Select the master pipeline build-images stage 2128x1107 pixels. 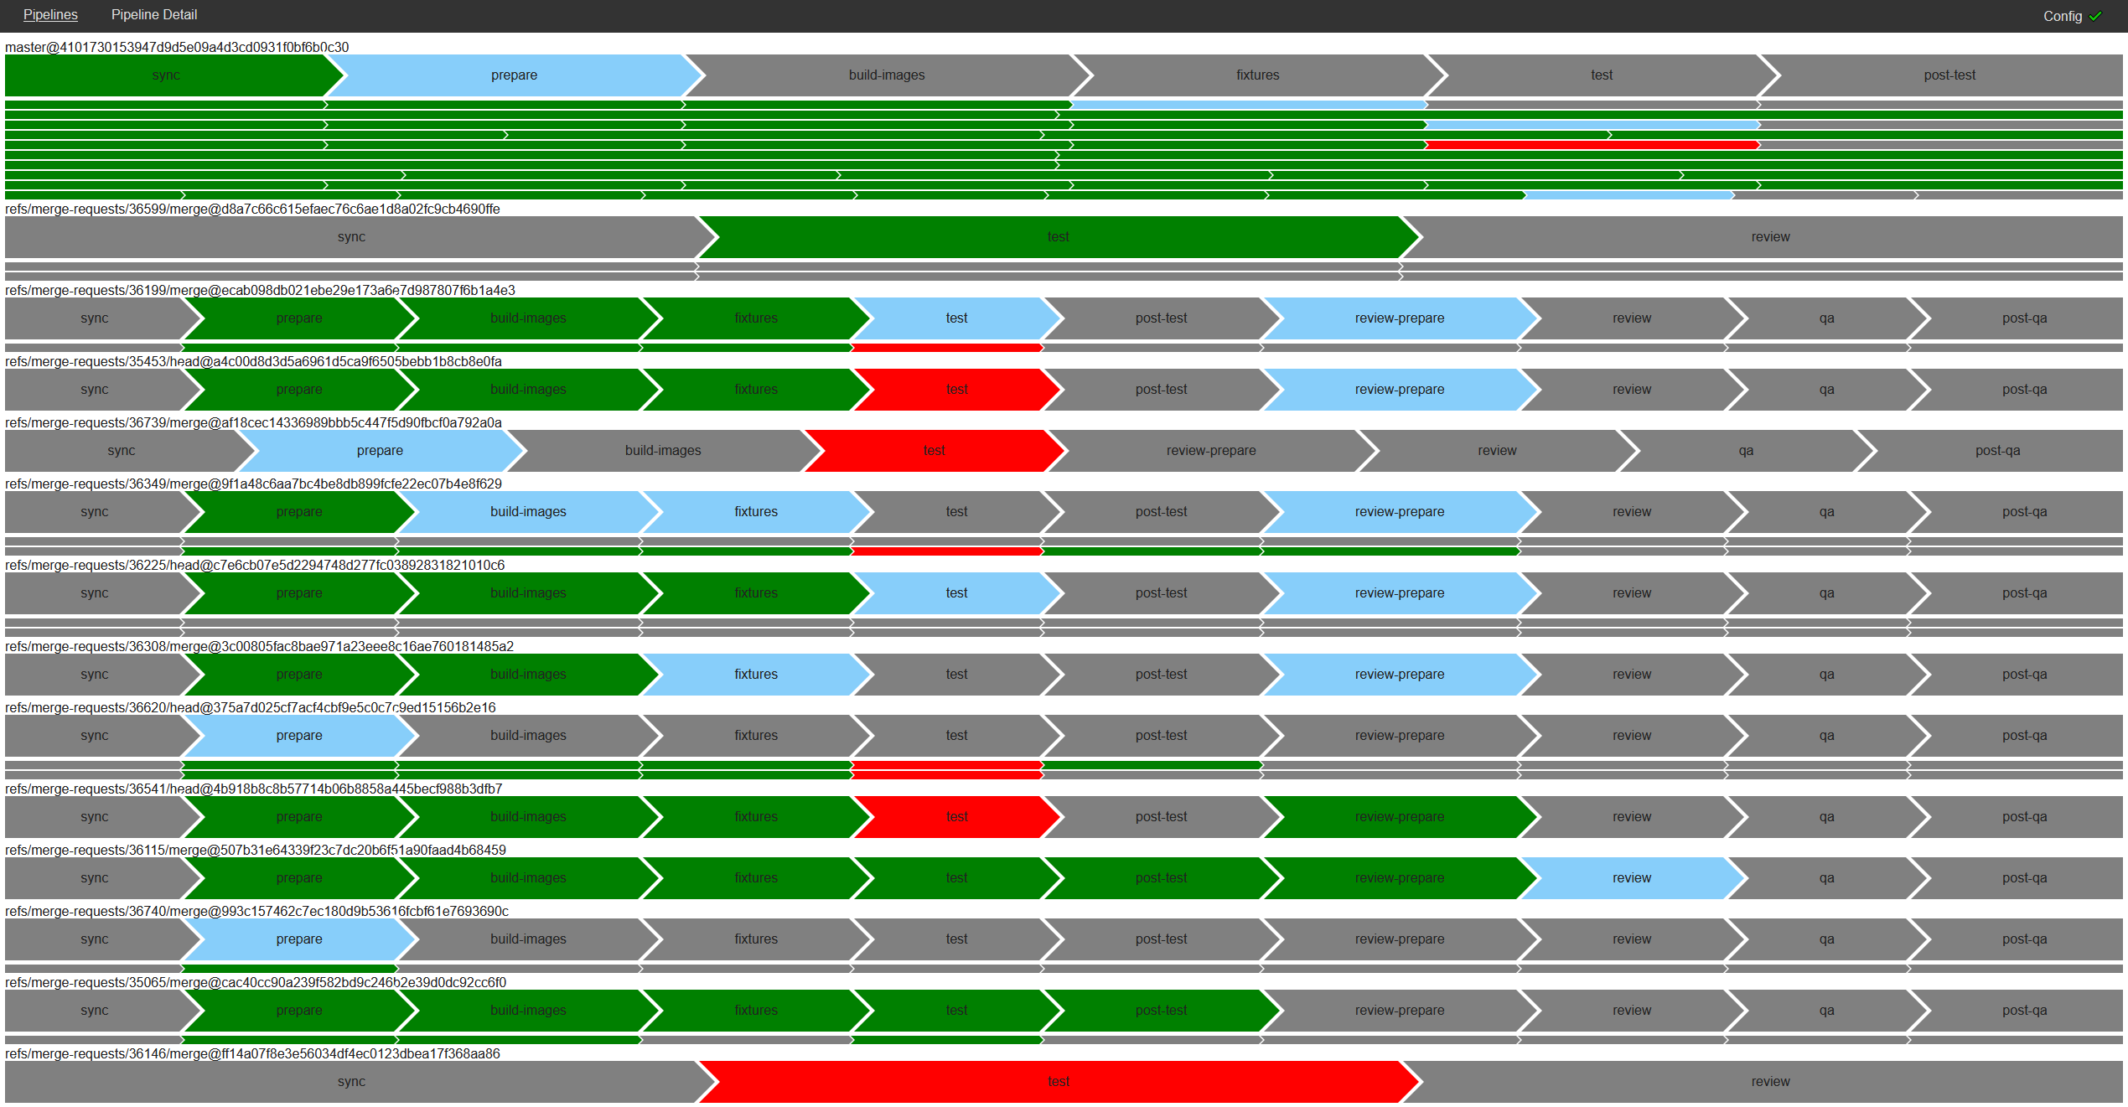point(886,75)
